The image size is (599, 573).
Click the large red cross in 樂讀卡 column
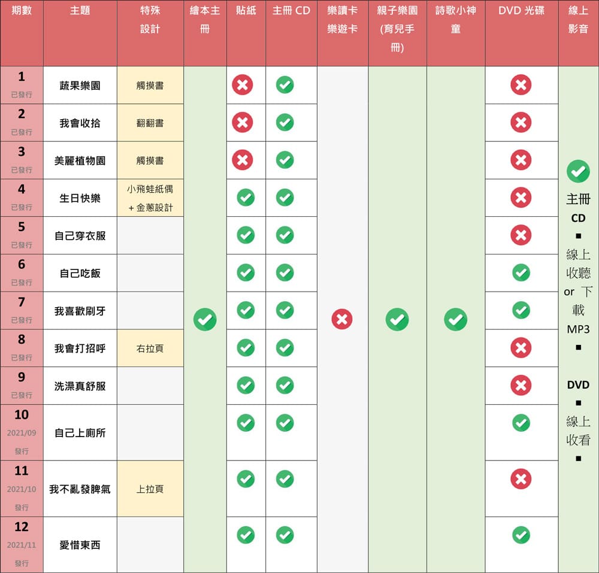(342, 319)
